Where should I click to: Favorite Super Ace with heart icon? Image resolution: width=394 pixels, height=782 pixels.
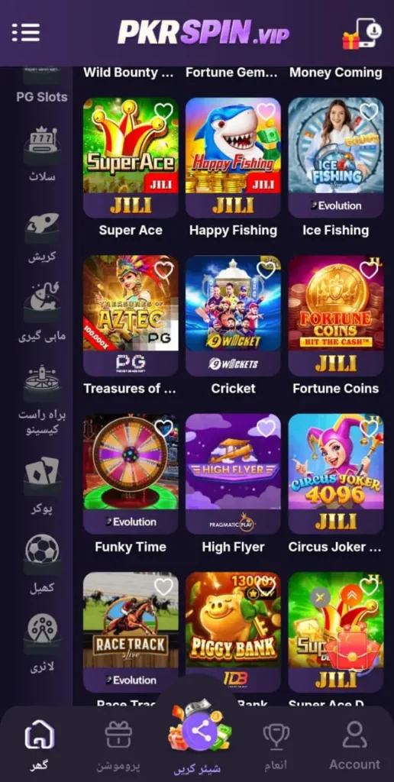tap(163, 111)
